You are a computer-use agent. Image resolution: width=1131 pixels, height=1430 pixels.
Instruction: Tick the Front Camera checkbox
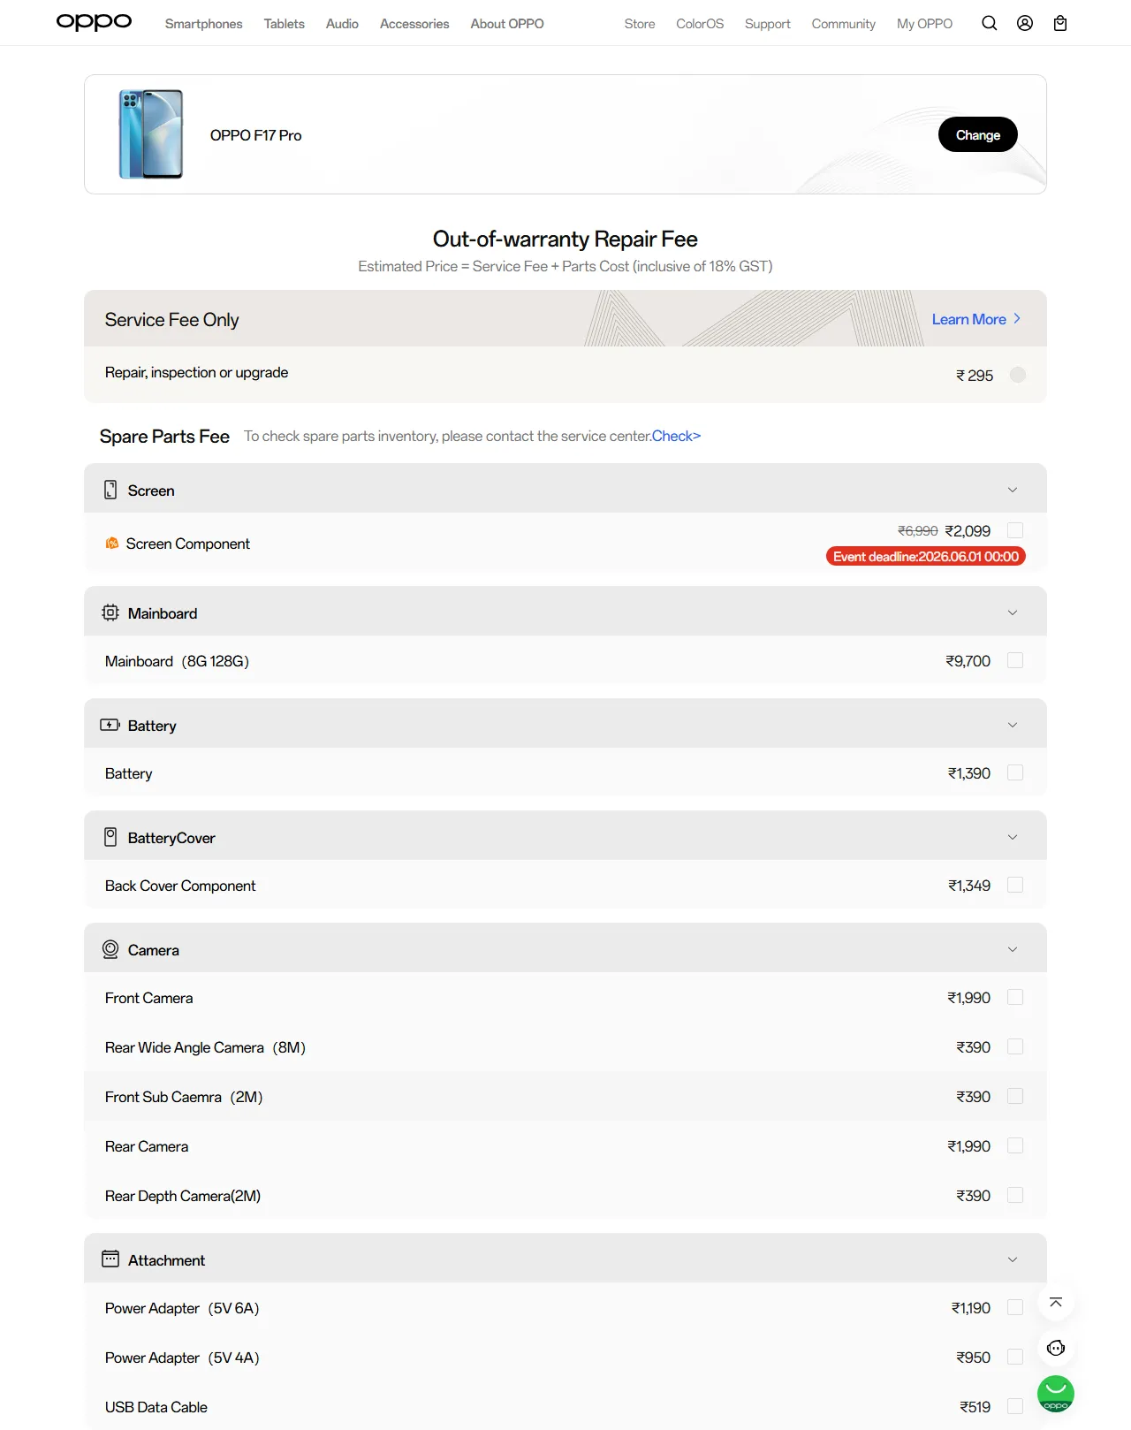[x=1015, y=997]
